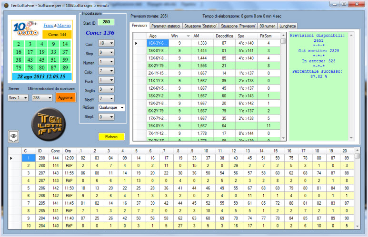
Task: Select prediction row 16X-3Y-6...
Action: pos(207,43)
